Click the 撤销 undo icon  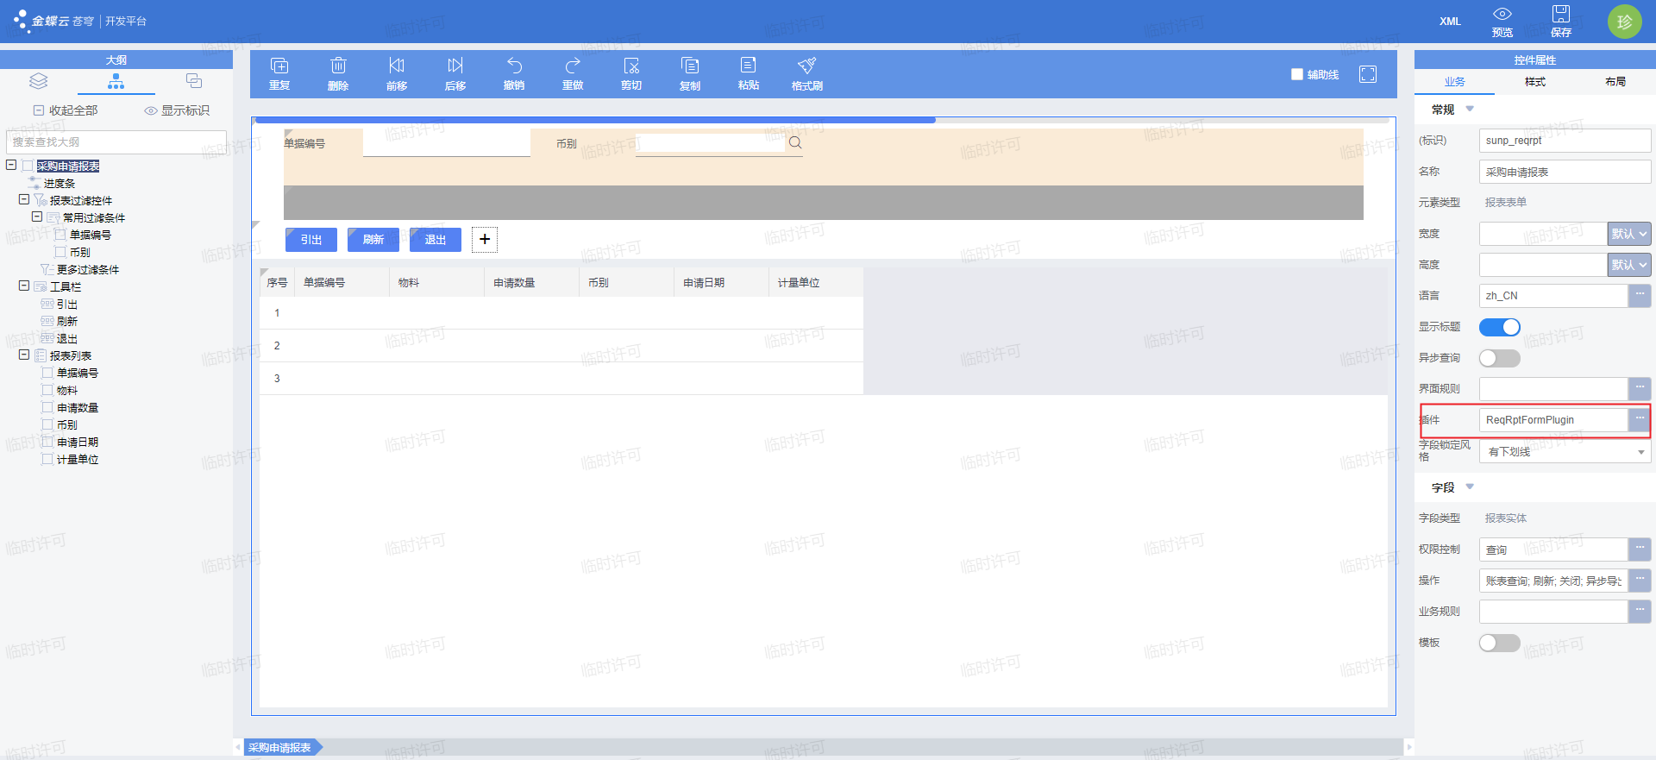point(514,66)
